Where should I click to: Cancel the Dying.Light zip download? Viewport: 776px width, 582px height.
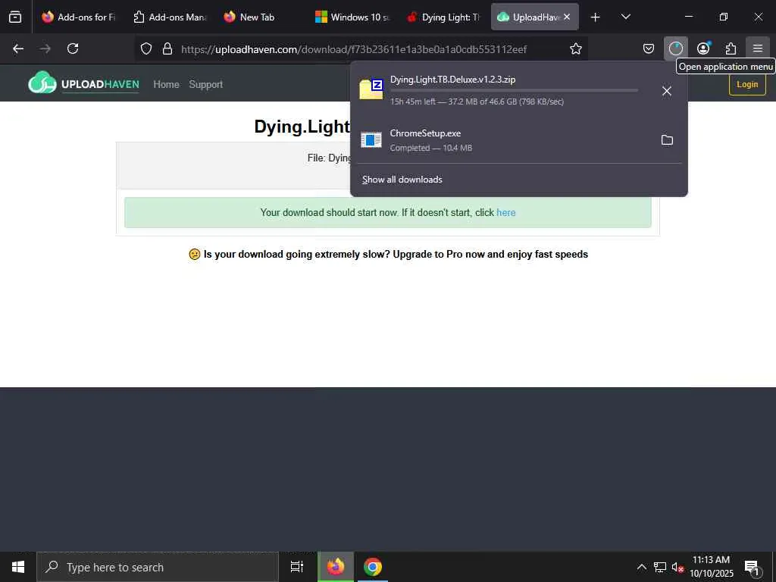tap(667, 91)
